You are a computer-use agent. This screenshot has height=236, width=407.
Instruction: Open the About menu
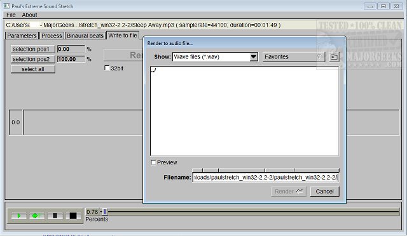[29, 15]
